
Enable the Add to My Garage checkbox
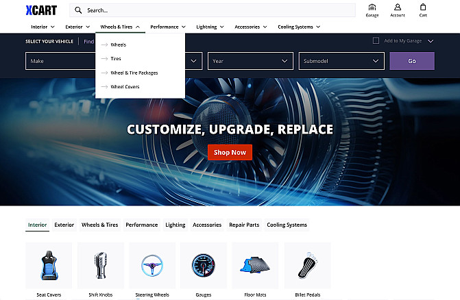click(x=376, y=40)
